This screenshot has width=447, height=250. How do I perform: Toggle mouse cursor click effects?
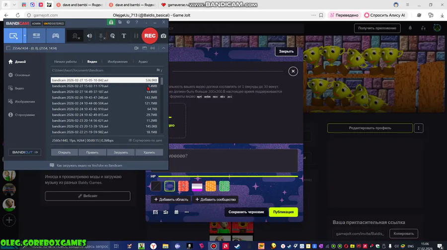113,36
